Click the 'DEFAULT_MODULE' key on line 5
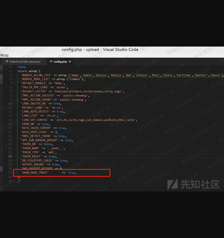This screenshot has height=238, width=224. (x=34, y=83)
